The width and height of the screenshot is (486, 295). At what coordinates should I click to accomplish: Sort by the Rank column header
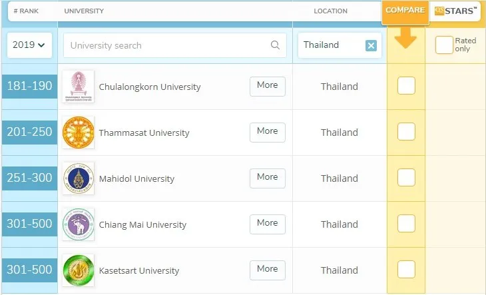(x=26, y=11)
